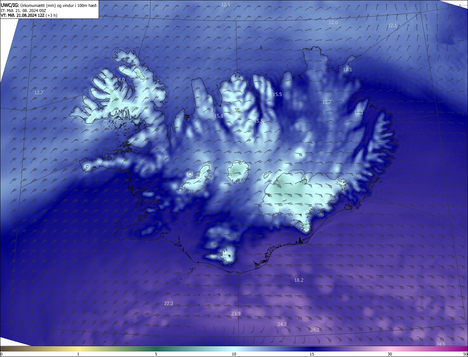Viewport: 468px width, 357px height.
Task: Click the 23.9 value over the ocean
Action: click(236, 314)
